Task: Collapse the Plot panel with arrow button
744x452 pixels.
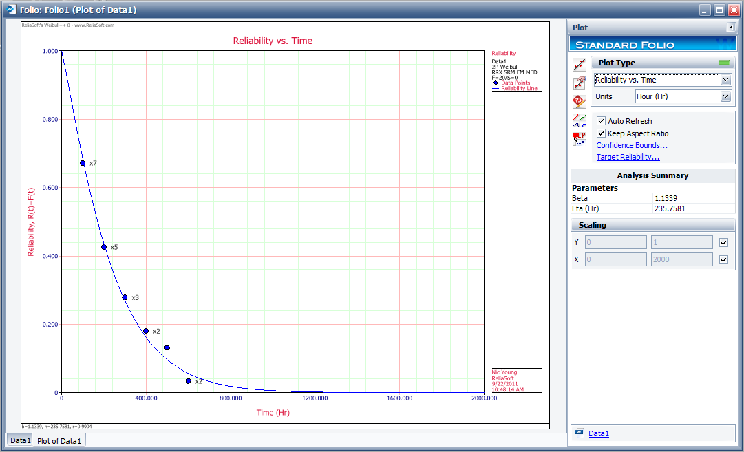Action: (x=730, y=28)
